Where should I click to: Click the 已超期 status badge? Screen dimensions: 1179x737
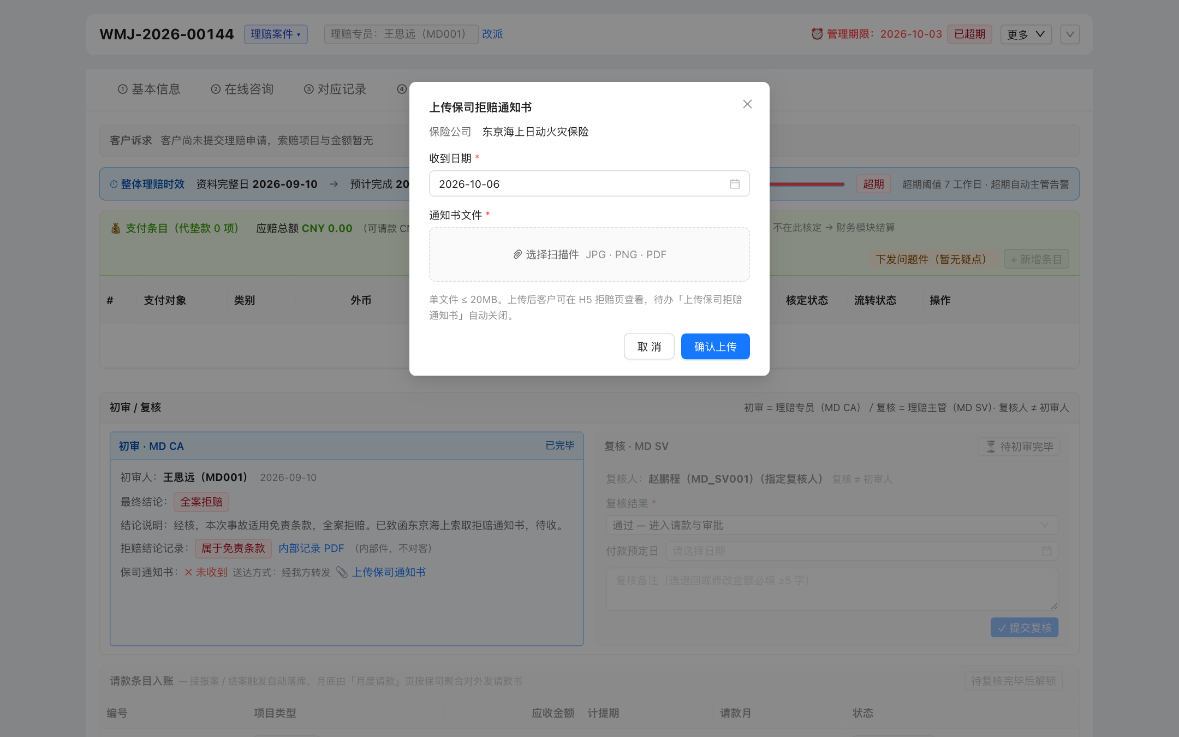(969, 34)
